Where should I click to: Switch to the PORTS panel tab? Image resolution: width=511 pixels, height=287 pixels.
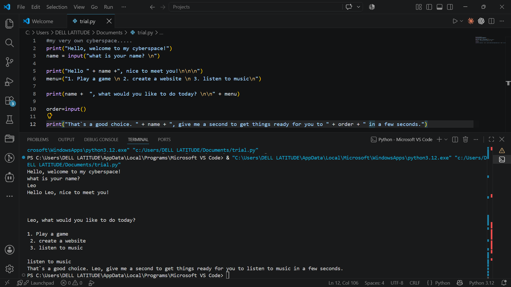[x=164, y=139]
